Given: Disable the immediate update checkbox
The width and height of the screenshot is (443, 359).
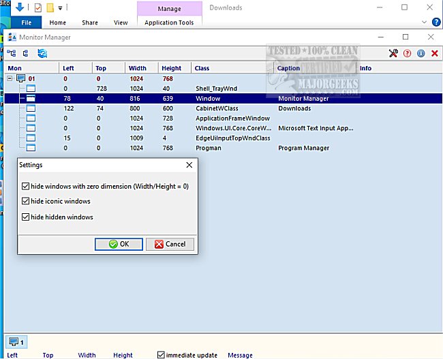Looking at the screenshot, I should pos(161,355).
